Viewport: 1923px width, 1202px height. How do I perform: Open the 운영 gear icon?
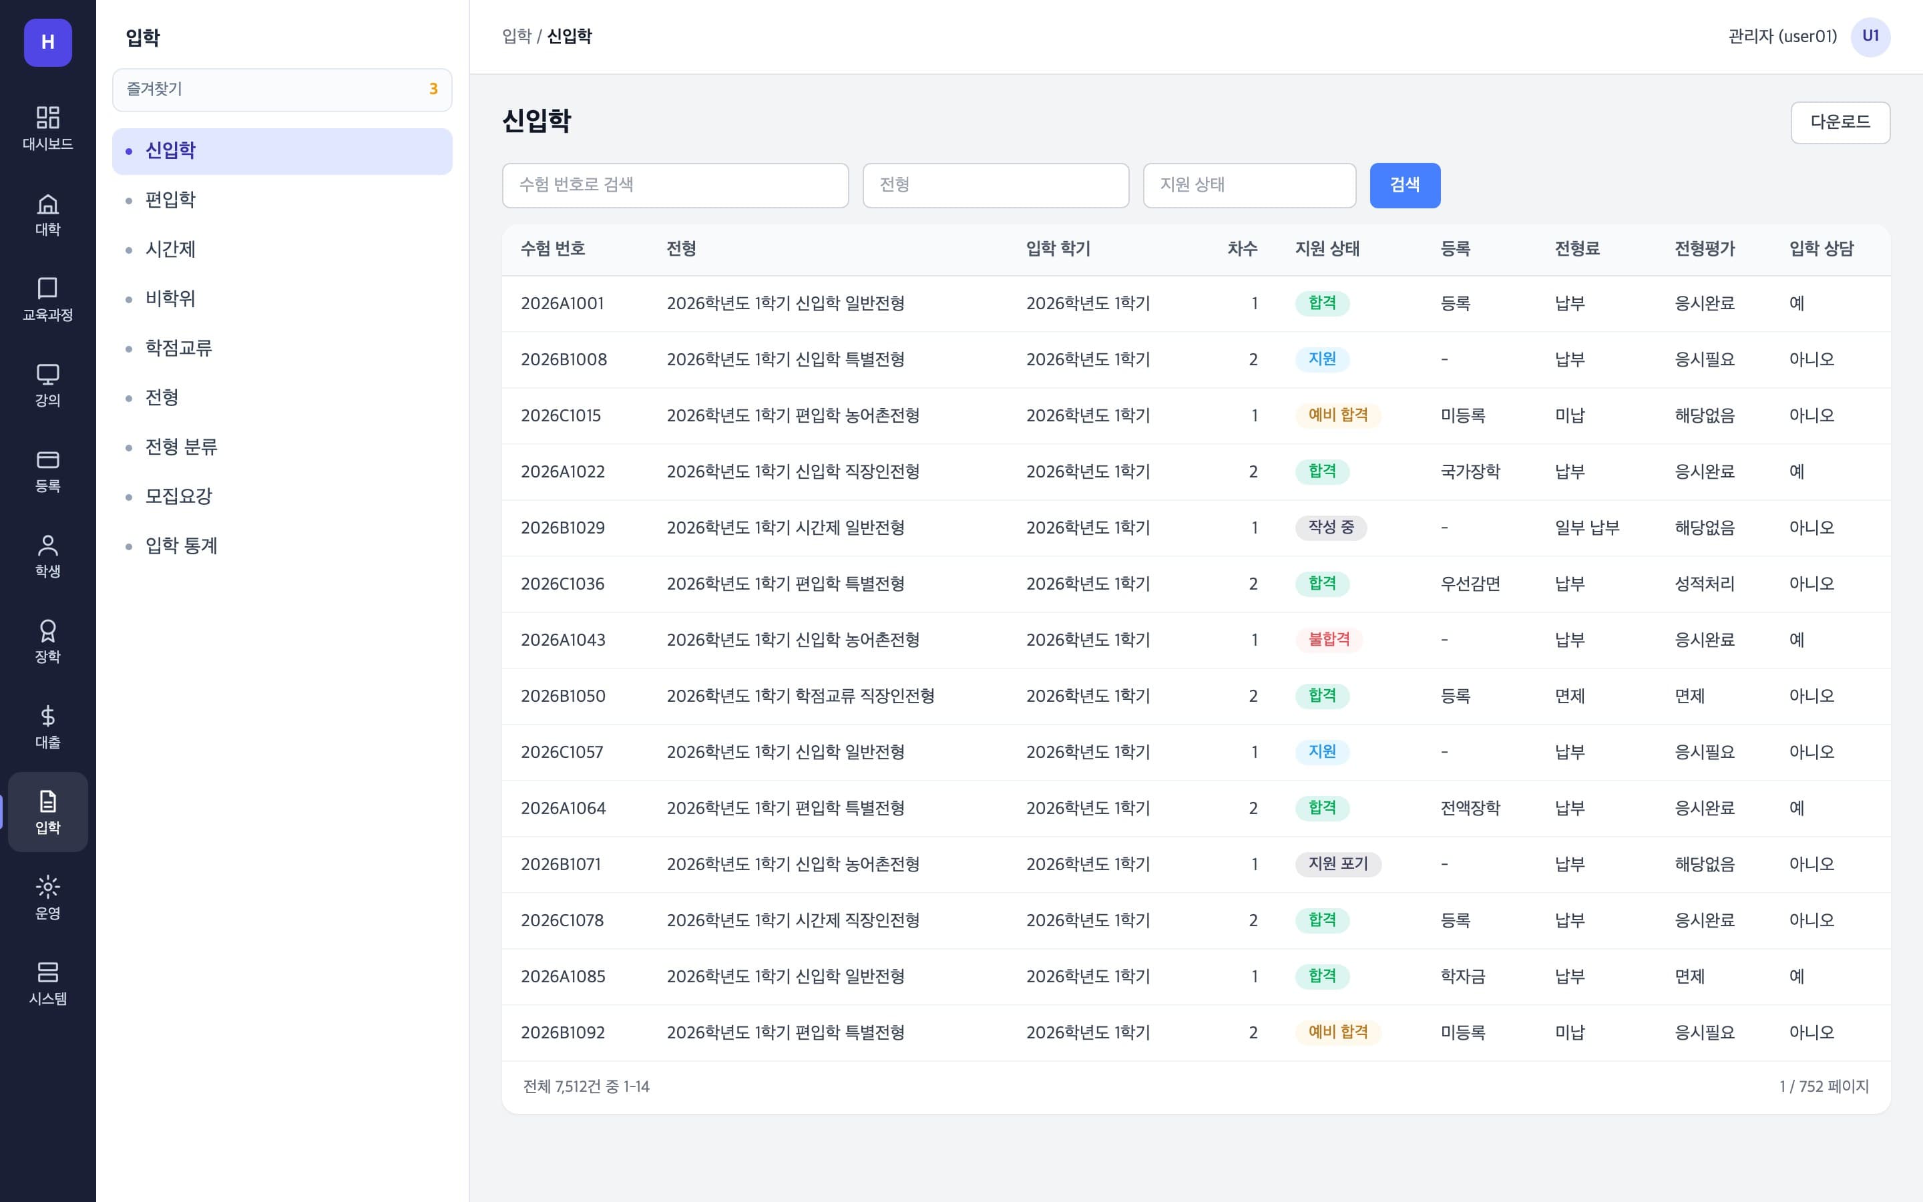(x=47, y=897)
